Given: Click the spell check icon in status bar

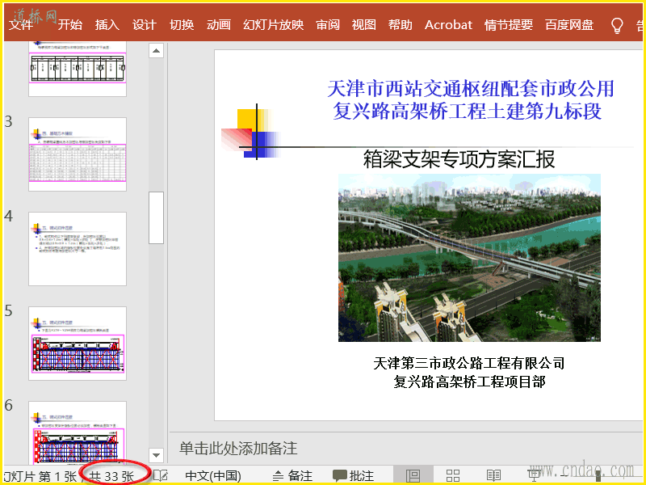Looking at the screenshot, I should 160,475.
